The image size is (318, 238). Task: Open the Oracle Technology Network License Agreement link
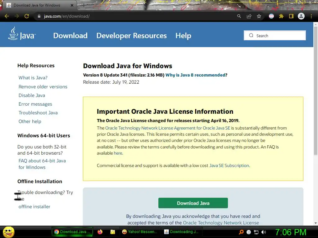(168, 128)
